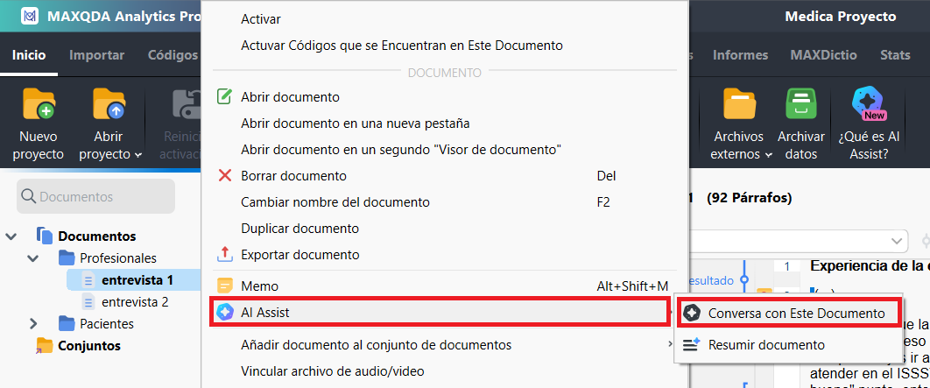Click the grayed Reiniciar activaciones icon
This screenshot has height=388, width=930.
187,104
